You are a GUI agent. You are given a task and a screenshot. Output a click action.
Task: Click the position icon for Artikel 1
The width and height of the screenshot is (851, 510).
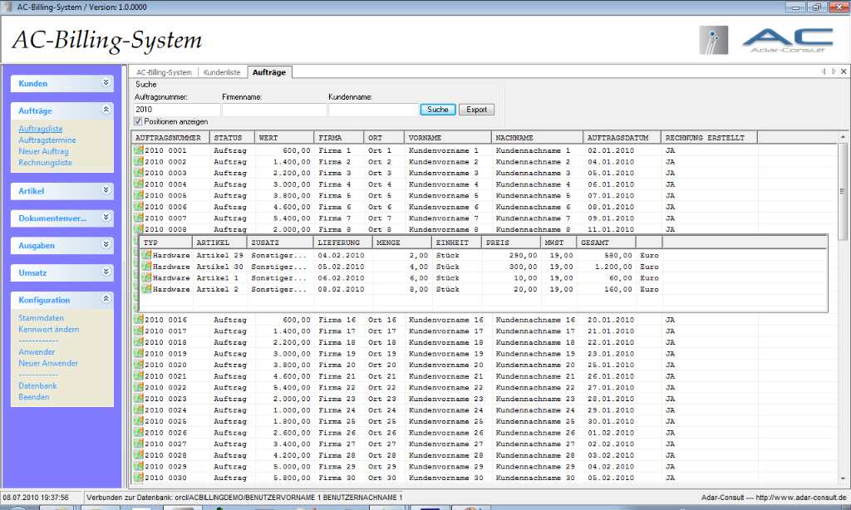point(146,277)
